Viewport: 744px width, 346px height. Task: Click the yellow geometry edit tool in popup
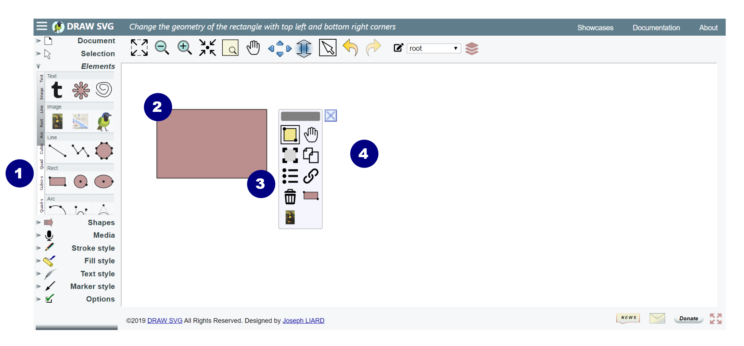pos(290,135)
